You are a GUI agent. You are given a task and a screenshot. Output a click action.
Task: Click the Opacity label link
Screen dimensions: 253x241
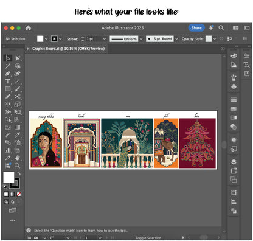[187, 39]
